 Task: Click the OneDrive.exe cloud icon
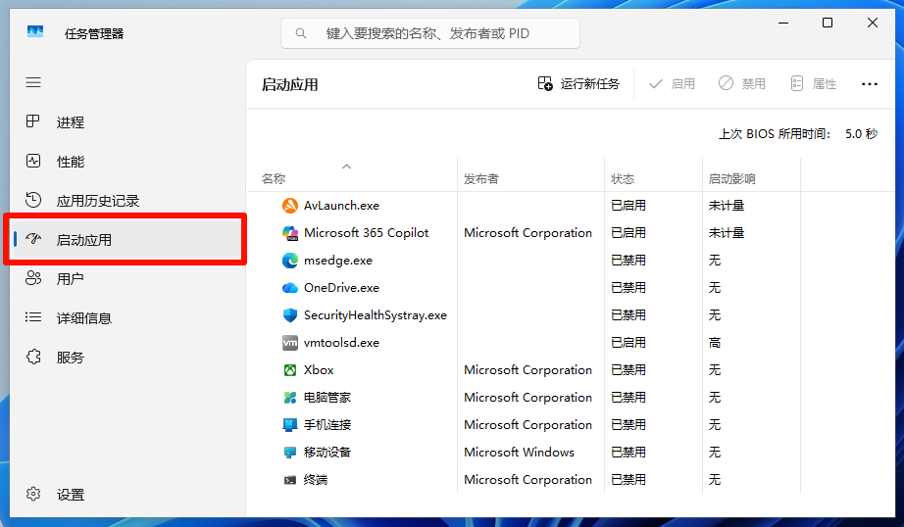tap(290, 288)
